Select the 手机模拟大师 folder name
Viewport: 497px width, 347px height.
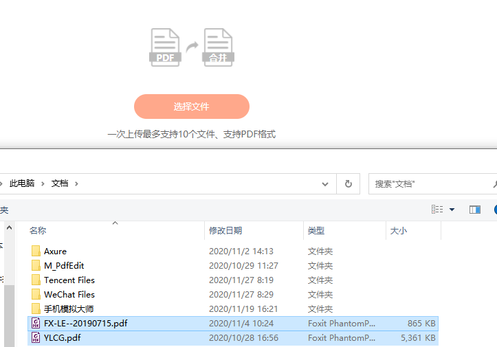click(x=69, y=309)
